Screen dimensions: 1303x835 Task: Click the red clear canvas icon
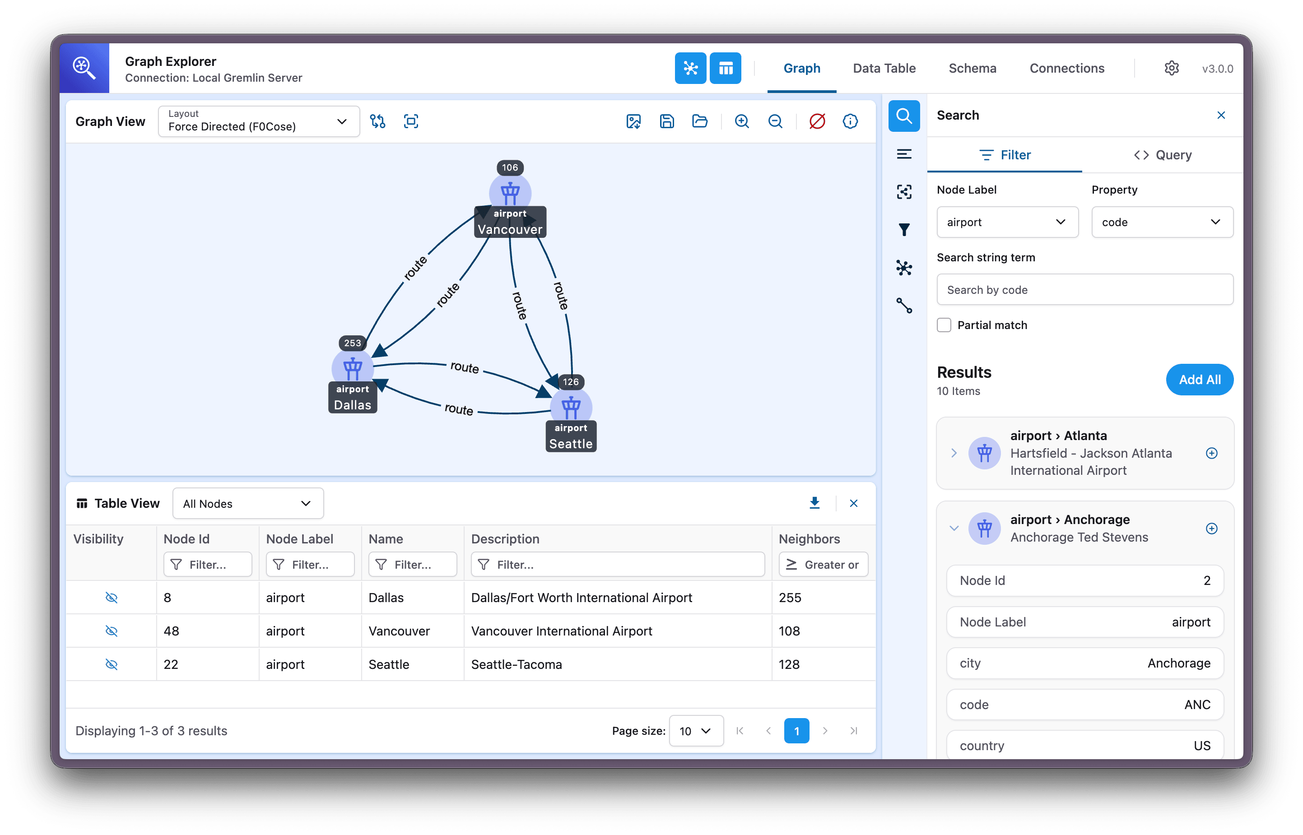click(817, 121)
